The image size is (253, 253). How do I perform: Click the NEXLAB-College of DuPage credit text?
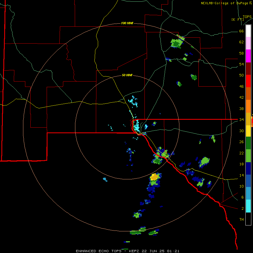(x=226, y=3)
